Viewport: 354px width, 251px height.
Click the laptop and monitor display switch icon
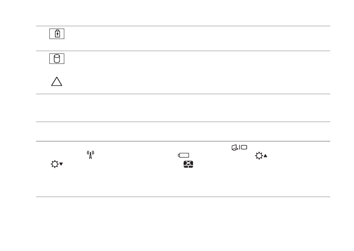(x=239, y=148)
